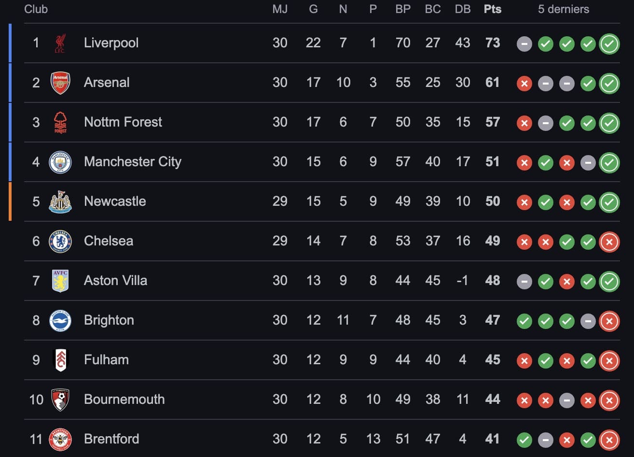The height and width of the screenshot is (457, 634).
Task: Open the Manchester City team link
Action: tap(132, 162)
